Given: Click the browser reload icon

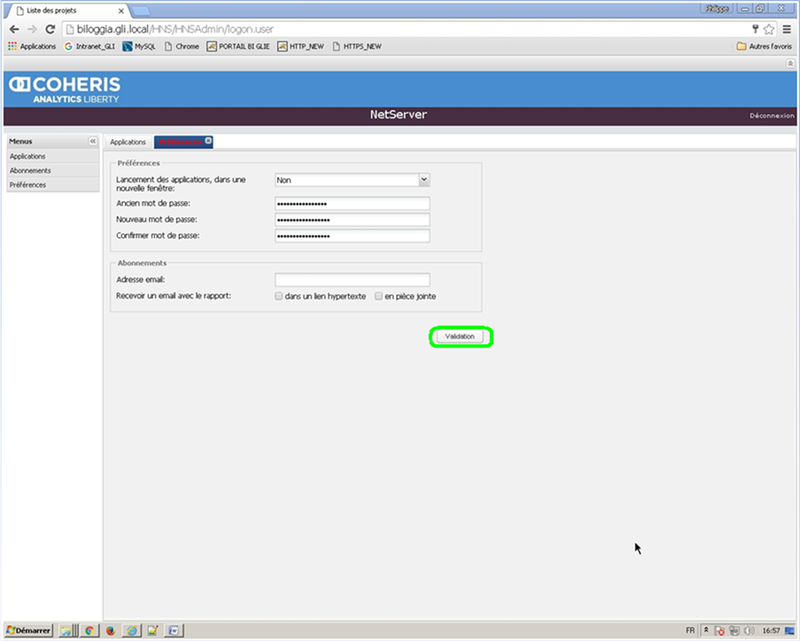Looking at the screenshot, I should click(x=50, y=29).
